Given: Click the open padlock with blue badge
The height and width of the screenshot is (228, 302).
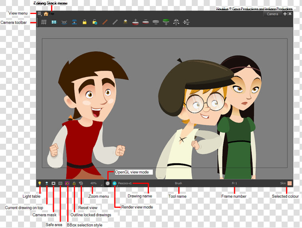Looking at the screenshot, I should click(95, 22).
